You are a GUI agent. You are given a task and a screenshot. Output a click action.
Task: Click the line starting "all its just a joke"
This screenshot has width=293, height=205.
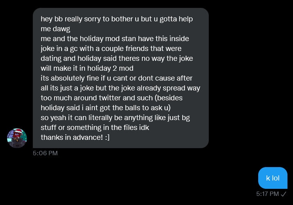click(x=120, y=88)
